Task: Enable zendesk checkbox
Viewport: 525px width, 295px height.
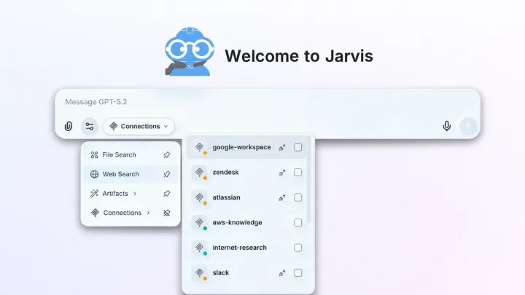Action: [297, 172]
